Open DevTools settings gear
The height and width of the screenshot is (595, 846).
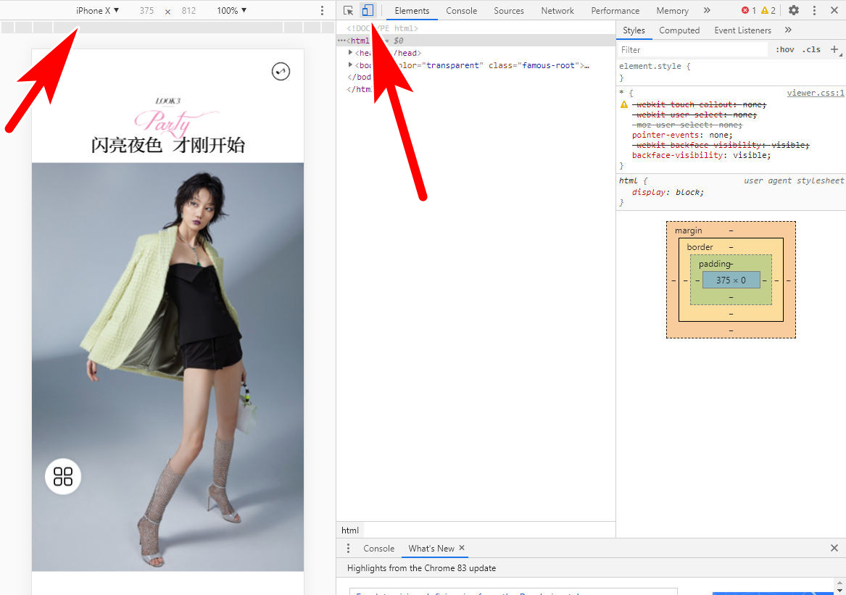pyautogui.click(x=794, y=10)
